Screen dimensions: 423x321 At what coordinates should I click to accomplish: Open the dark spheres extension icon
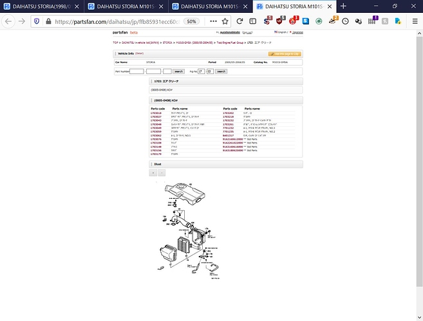(359, 21)
